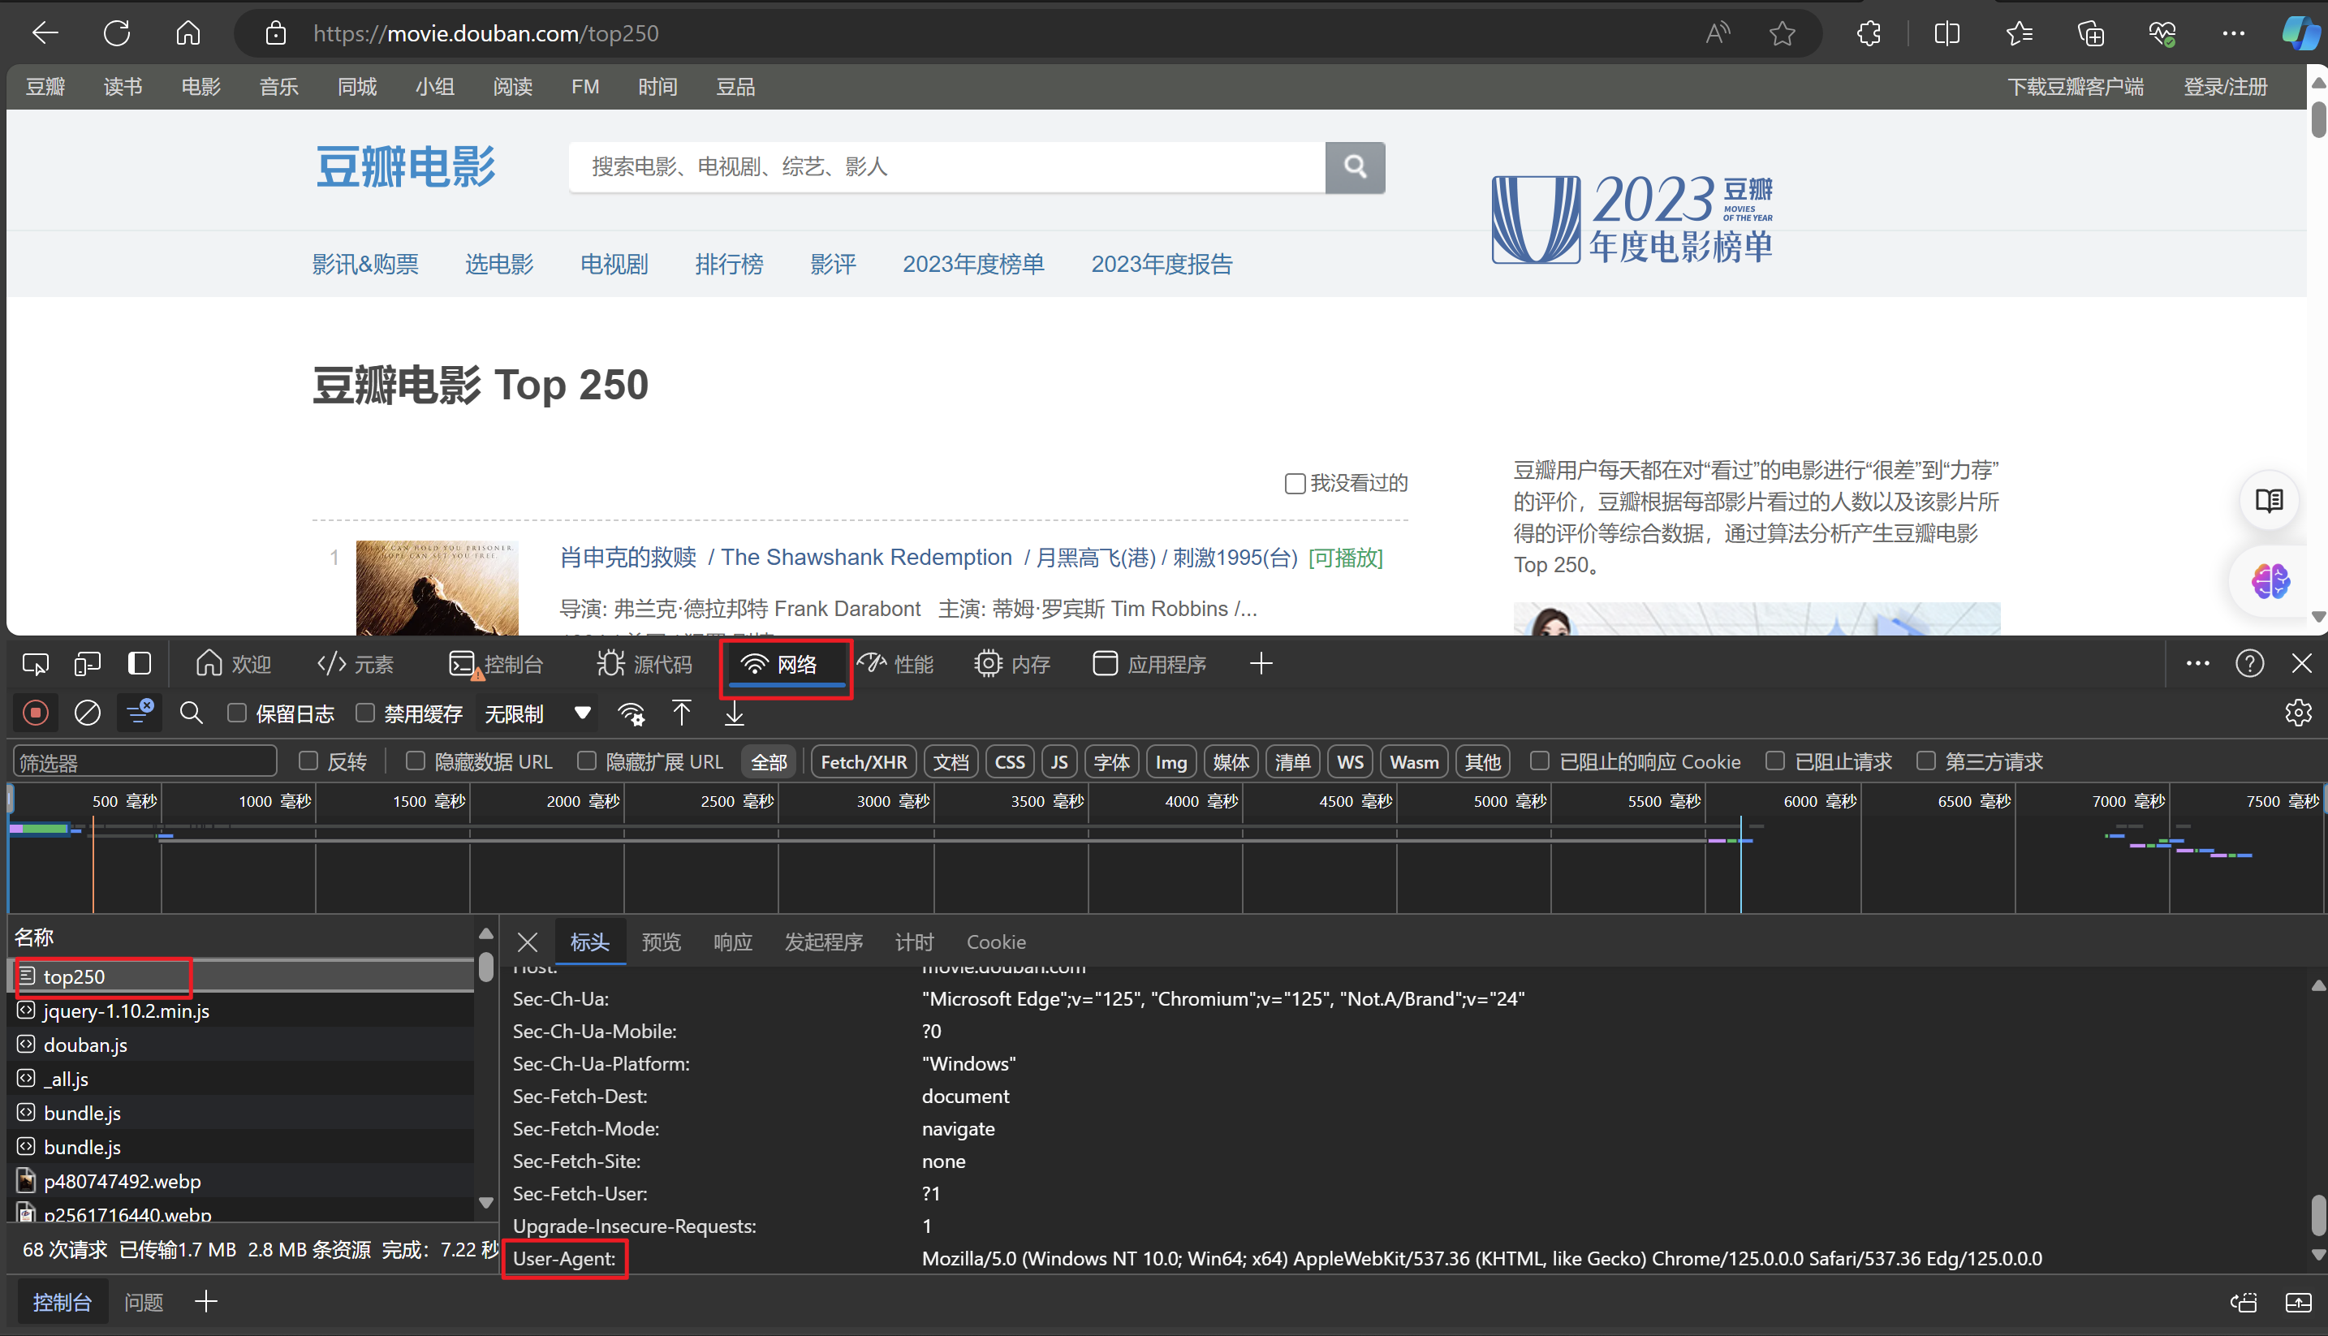Clear the network log
Image resolution: width=2328 pixels, height=1336 pixels.
pos(87,713)
